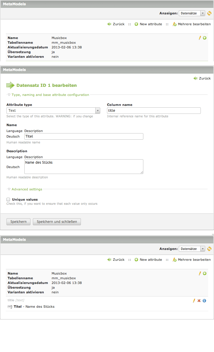Image resolution: width=214 pixels, height=352 pixels.
Task: Click Mehrere bearbeiten above the title attribute list
Action: pos(194,260)
